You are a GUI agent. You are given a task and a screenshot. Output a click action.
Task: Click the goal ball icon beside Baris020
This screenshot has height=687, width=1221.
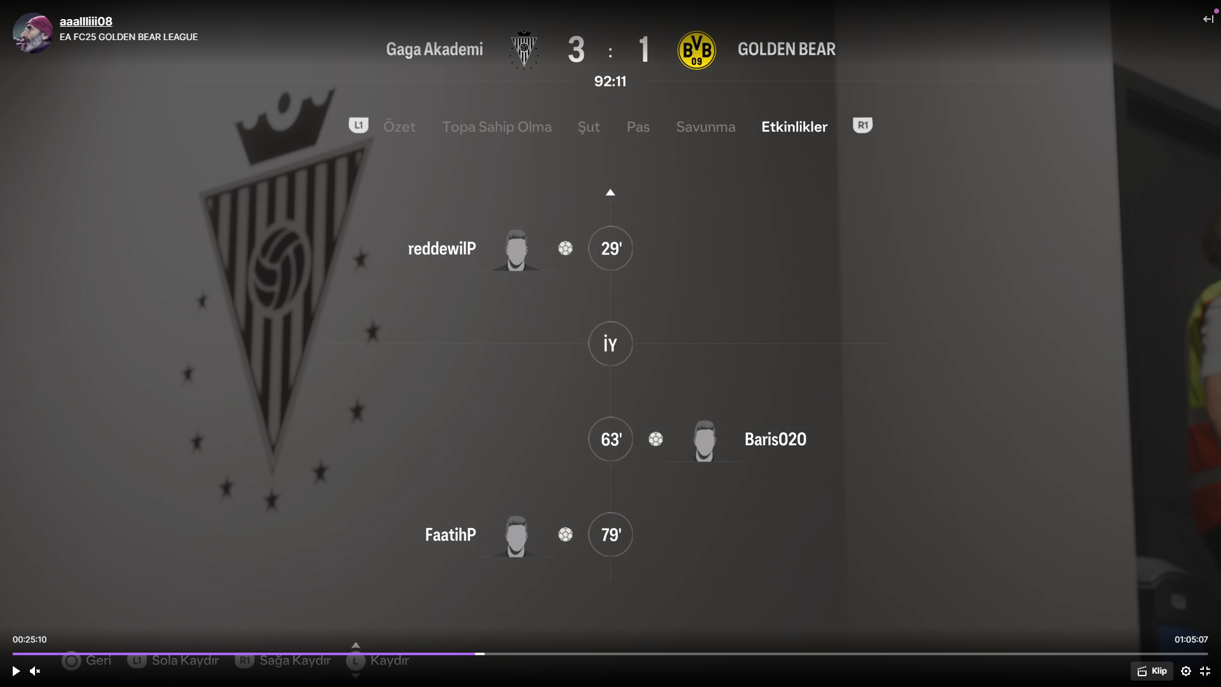[x=656, y=439]
